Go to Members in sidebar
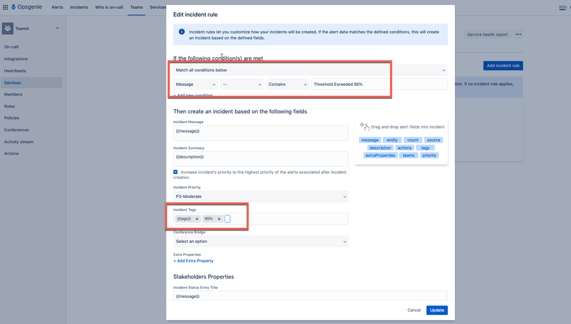 13,94
